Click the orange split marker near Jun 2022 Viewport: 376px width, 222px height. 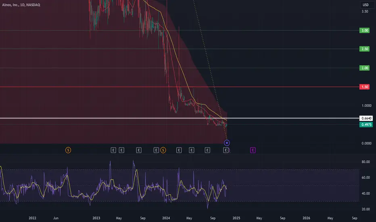point(68,150)
